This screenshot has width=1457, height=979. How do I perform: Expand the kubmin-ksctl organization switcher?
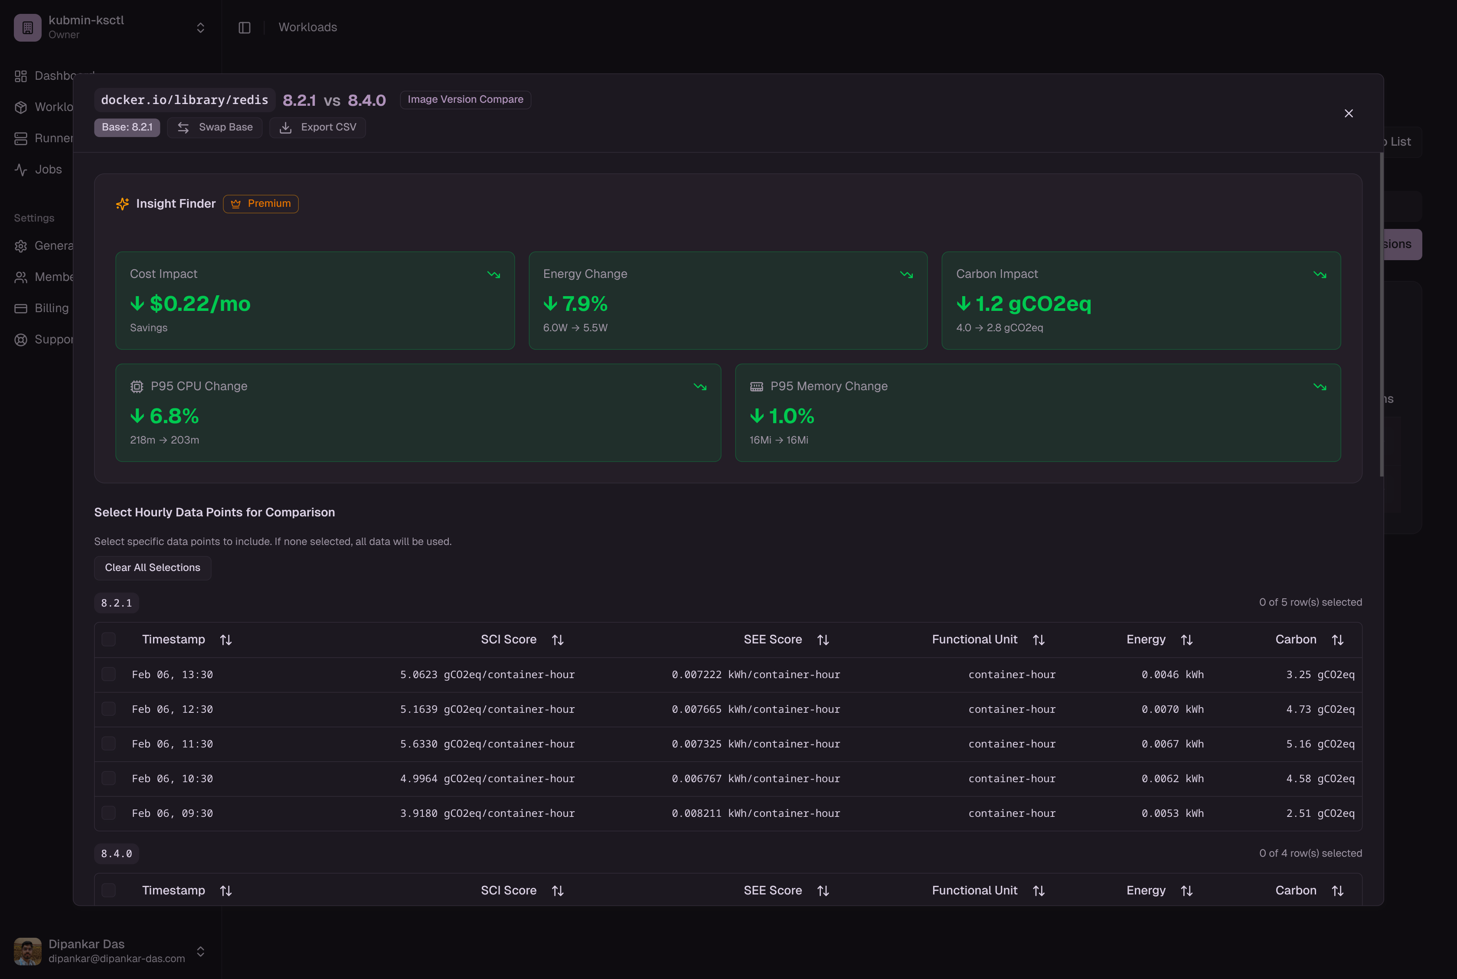pyautogui.click(x=200, y=27)
